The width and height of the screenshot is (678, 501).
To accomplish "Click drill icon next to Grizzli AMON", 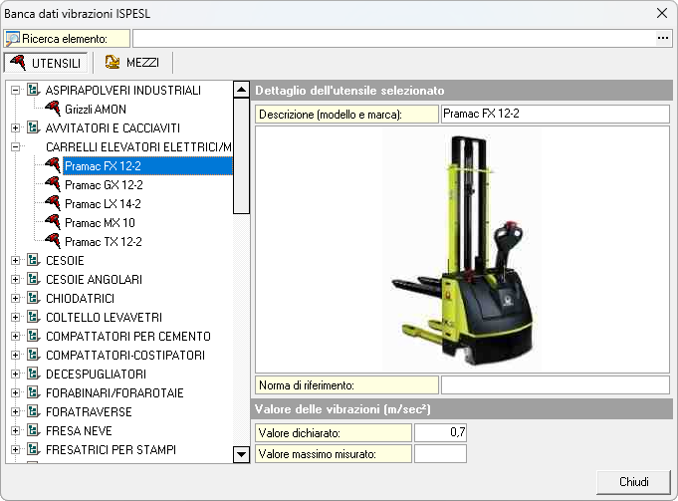I will pyautogui.click(x=53, y=110).
